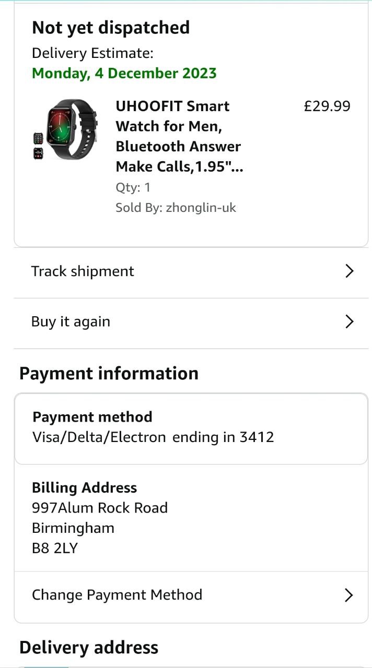Open the UHOOFIT Smart Watch product title
Screen dimensions: 372x668
pos(178,136)
